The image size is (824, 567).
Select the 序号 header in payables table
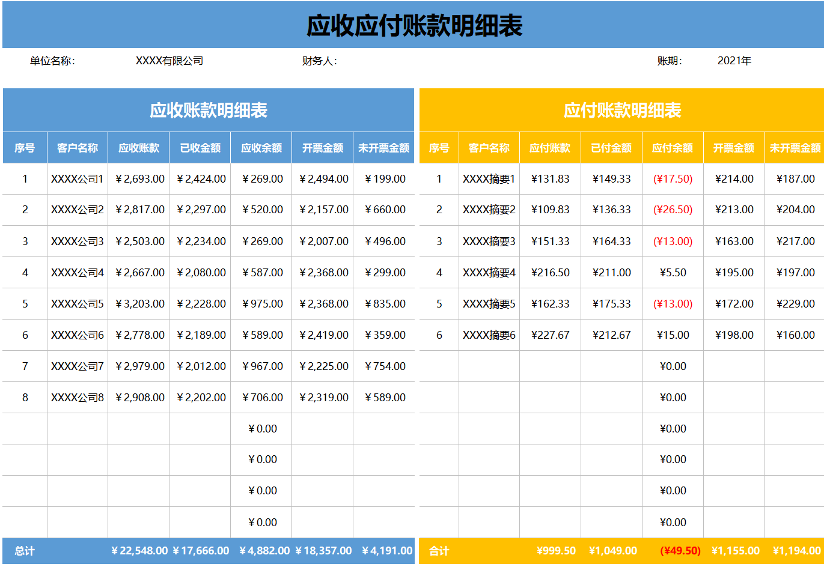coord(439,147)
